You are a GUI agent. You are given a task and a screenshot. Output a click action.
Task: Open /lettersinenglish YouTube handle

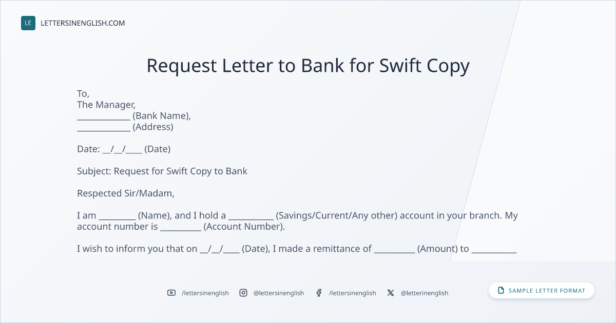point(205,293)
